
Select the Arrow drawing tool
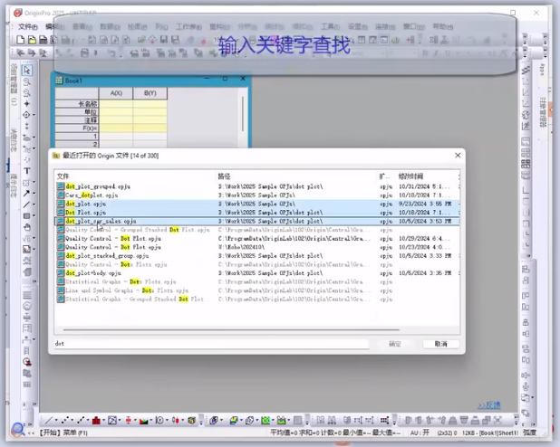coord(27,193)
